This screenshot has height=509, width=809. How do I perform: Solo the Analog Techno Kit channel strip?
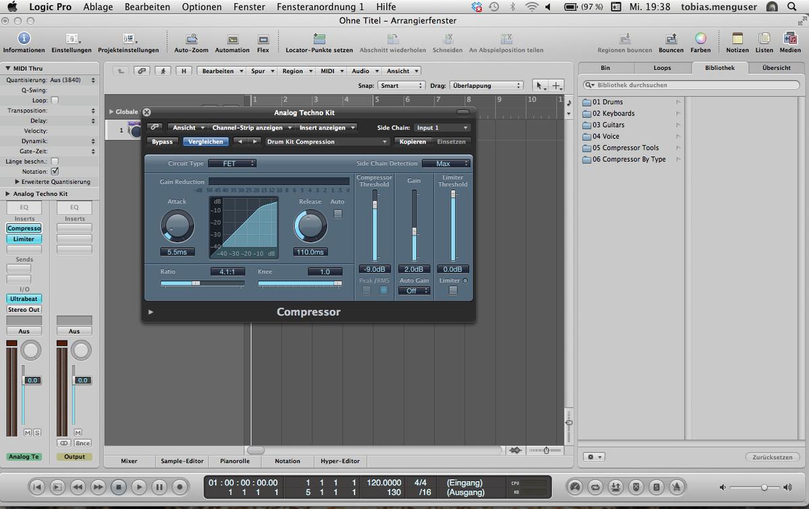37,432
